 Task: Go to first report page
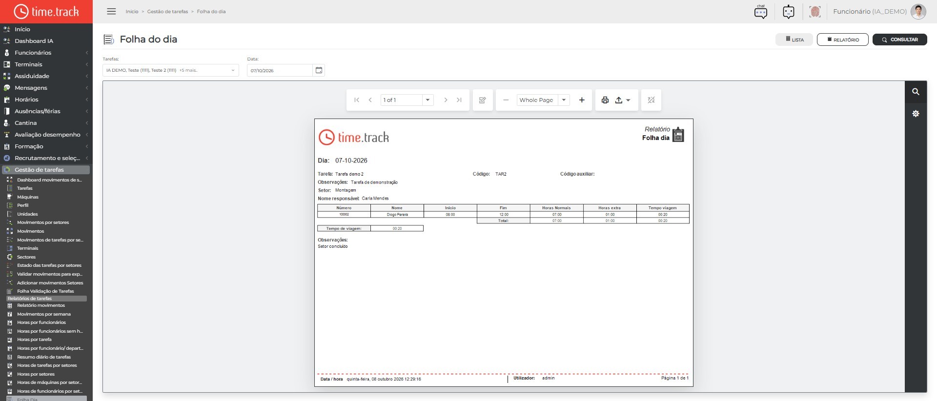tap(357, 100)
